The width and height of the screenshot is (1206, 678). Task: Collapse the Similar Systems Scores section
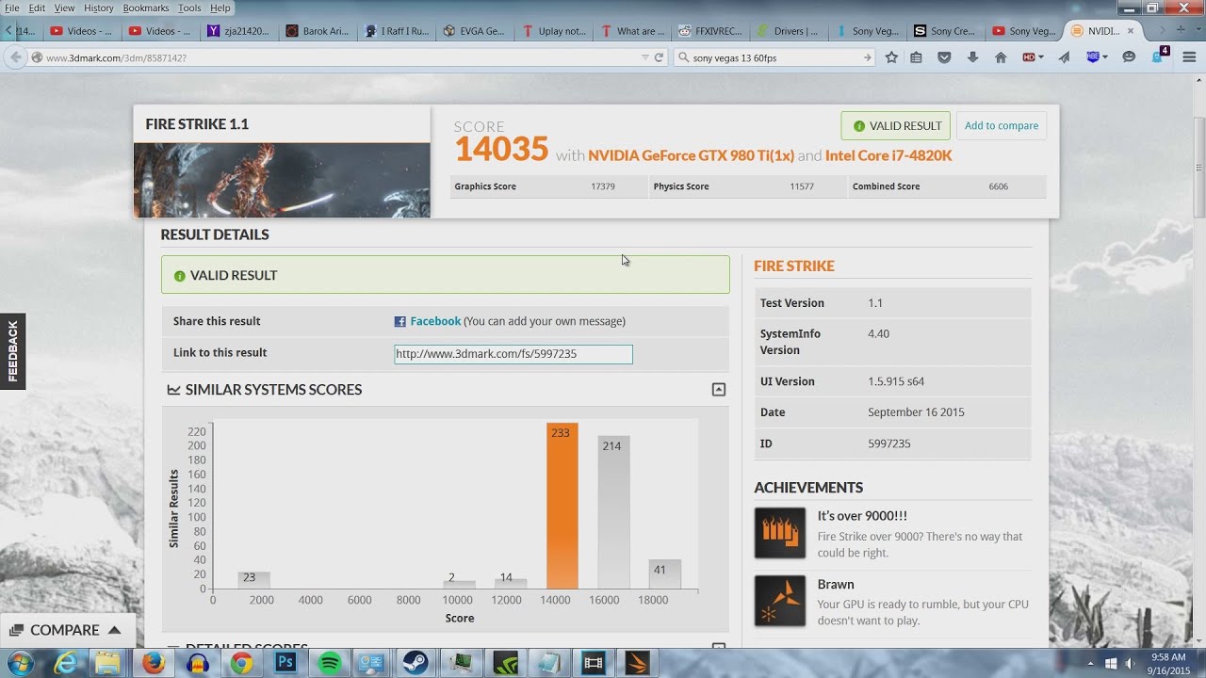pos(719,390)
